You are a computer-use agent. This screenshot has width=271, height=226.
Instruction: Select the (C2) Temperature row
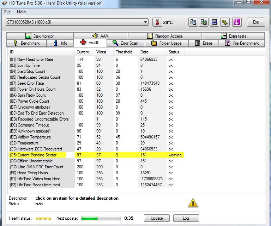[x=96, y=143]
